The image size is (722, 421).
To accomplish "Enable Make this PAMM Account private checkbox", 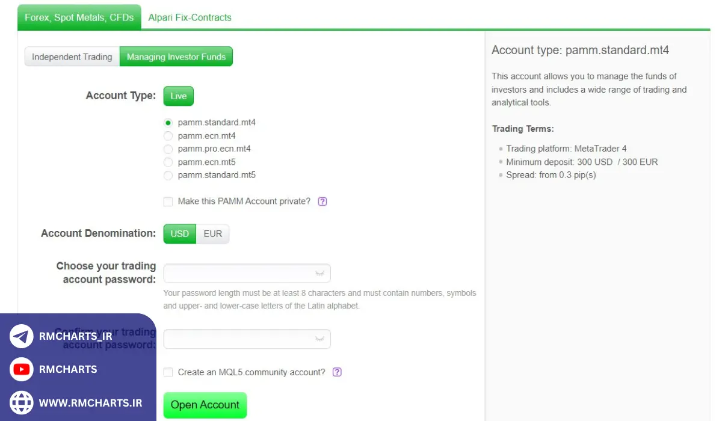I will point(168,201).
